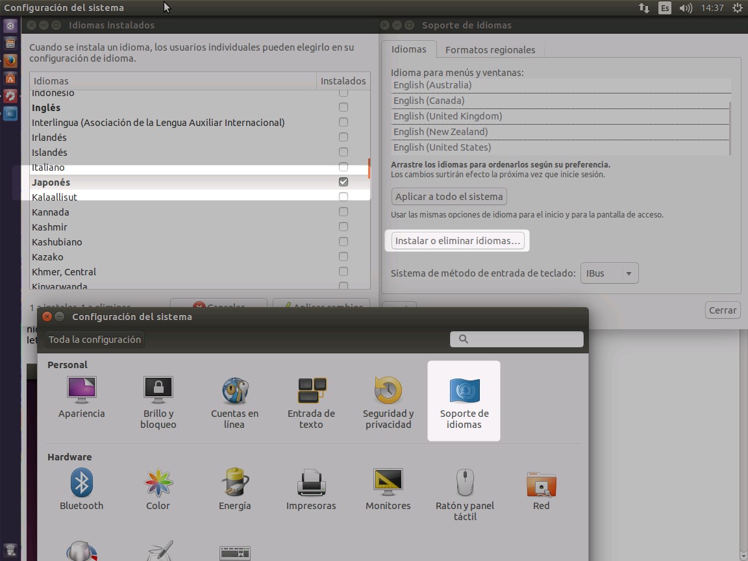This screenshot has height=561, width=748.
Task: Open Monitores settings
Action: coord(388,489)
